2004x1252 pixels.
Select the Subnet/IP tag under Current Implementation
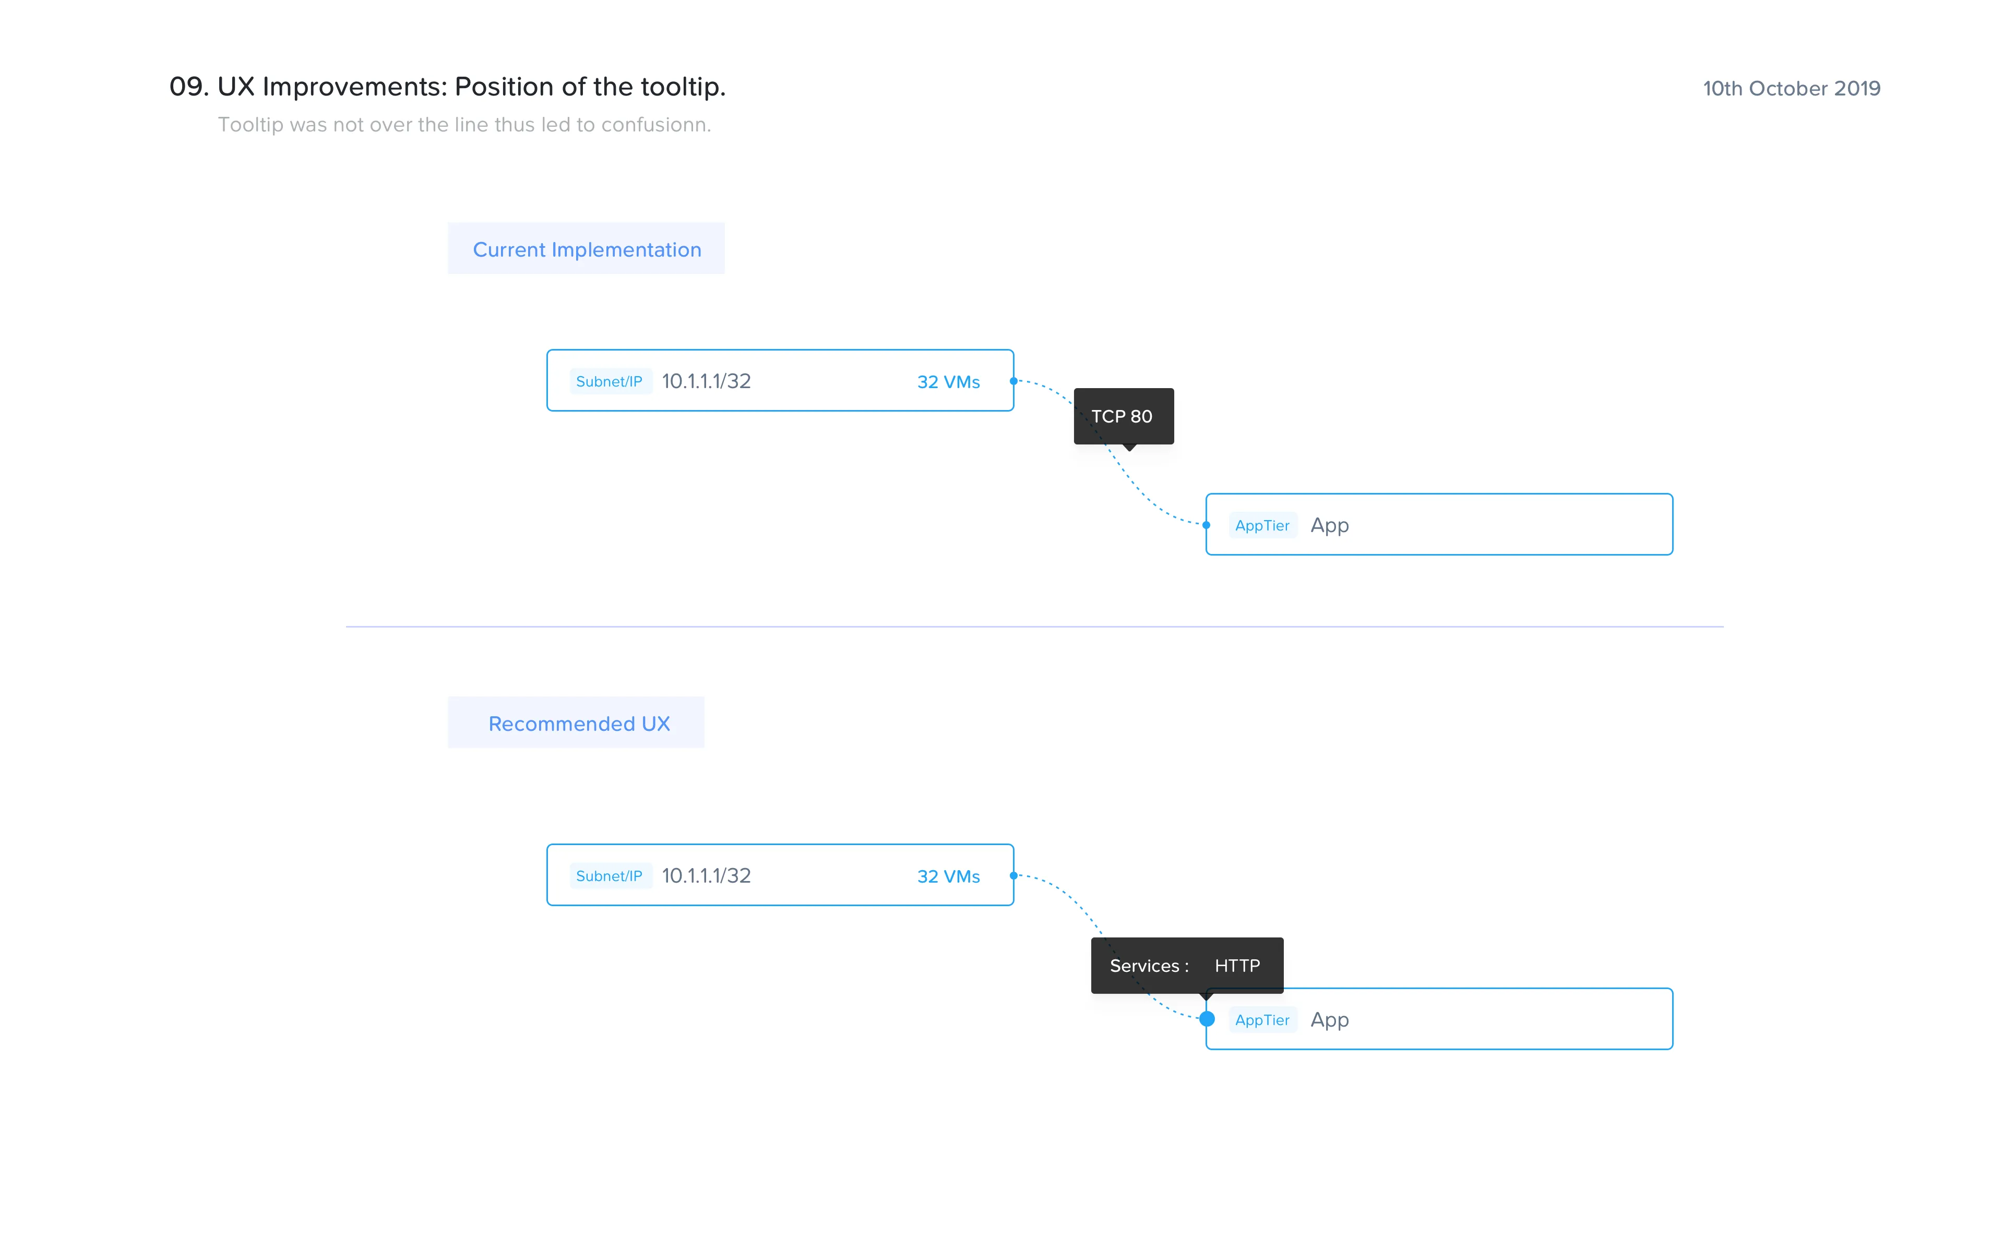pos(610,382)
